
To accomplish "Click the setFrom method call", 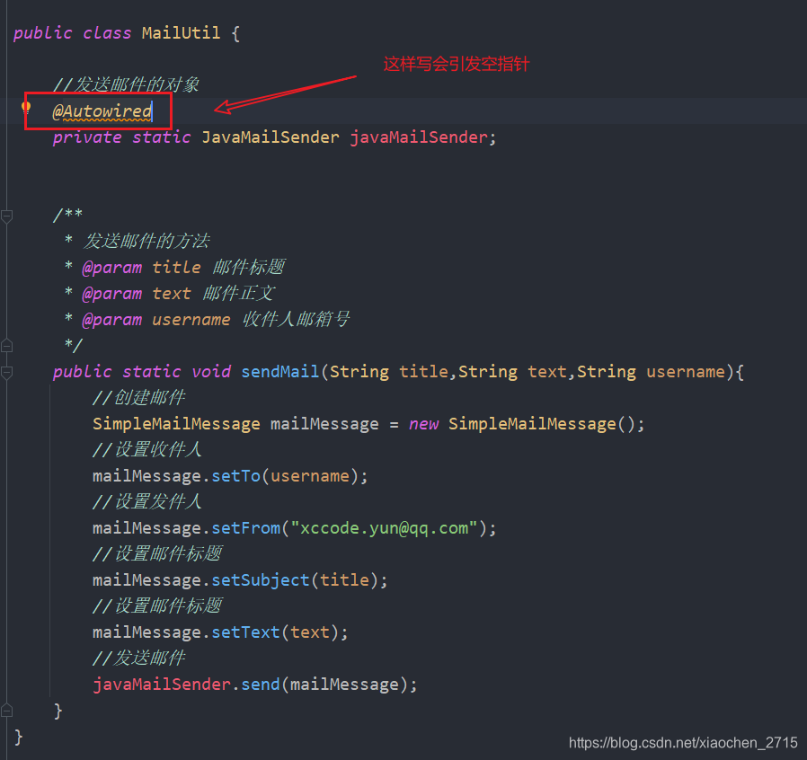I will pyautogui.click(x=246, y=528).
